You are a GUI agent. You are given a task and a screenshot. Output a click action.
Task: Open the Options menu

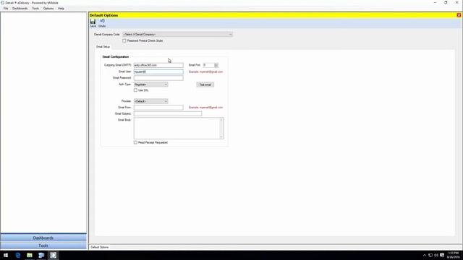click(x=48, y=9)
